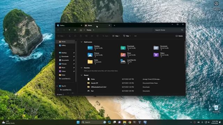Open the Desktop folder in Quick access
This screenshot has width=223, height=125.
coord(95,48)
